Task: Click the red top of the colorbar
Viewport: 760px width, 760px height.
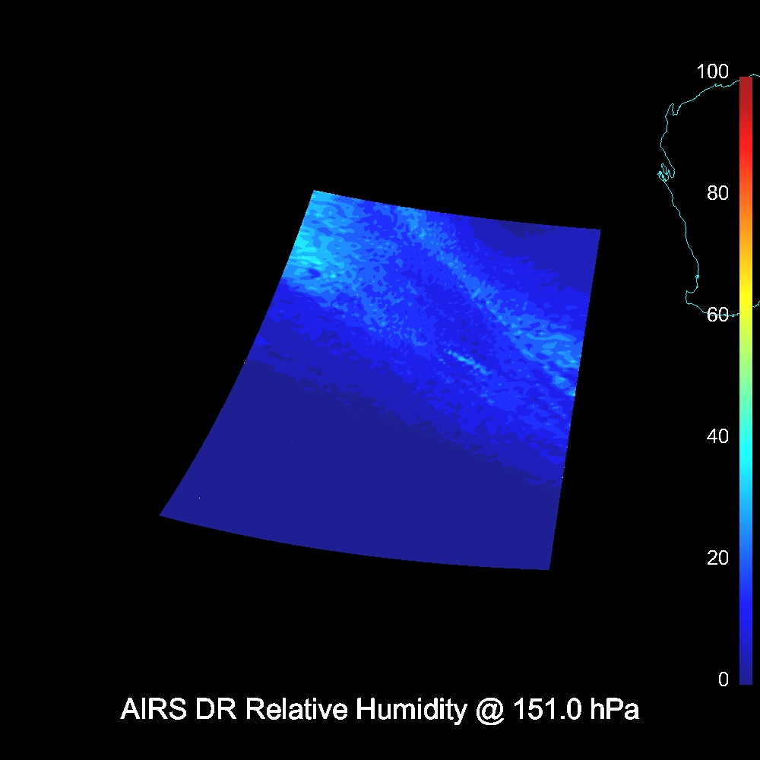Action: 746,84
